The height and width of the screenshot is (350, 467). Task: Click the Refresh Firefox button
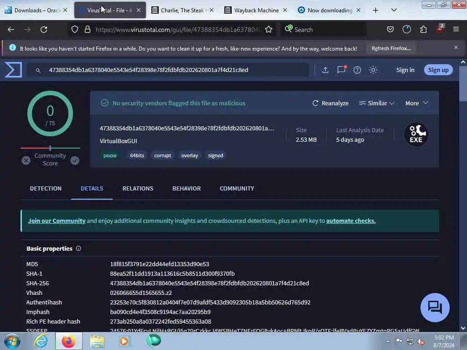pyautogui.click(x=391, y=48)
